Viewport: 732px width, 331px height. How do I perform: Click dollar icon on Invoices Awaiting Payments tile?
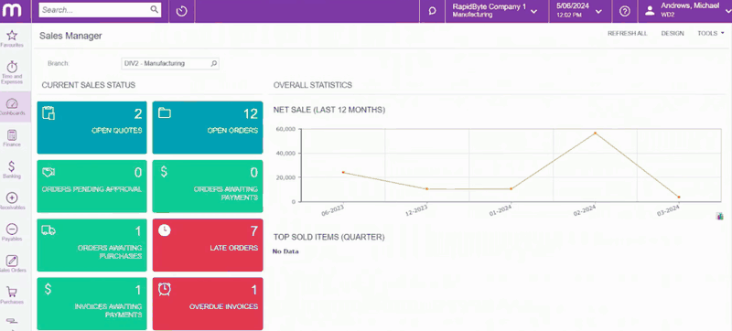pyautogui.click(x=48, y=289)
